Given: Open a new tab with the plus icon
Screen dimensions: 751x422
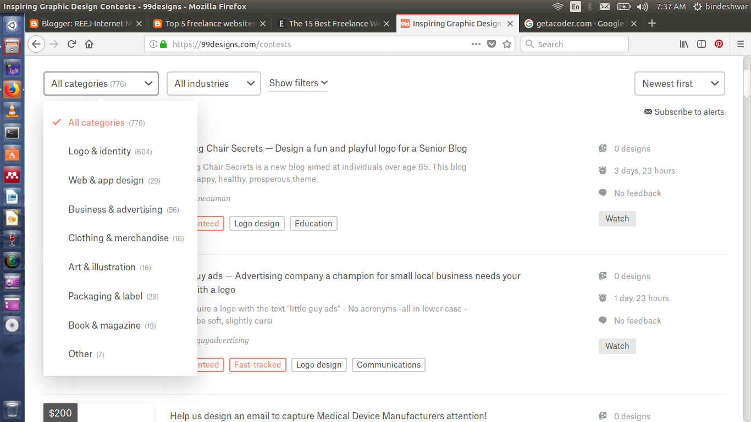Looking at the screenshot, I should [652, 23].
